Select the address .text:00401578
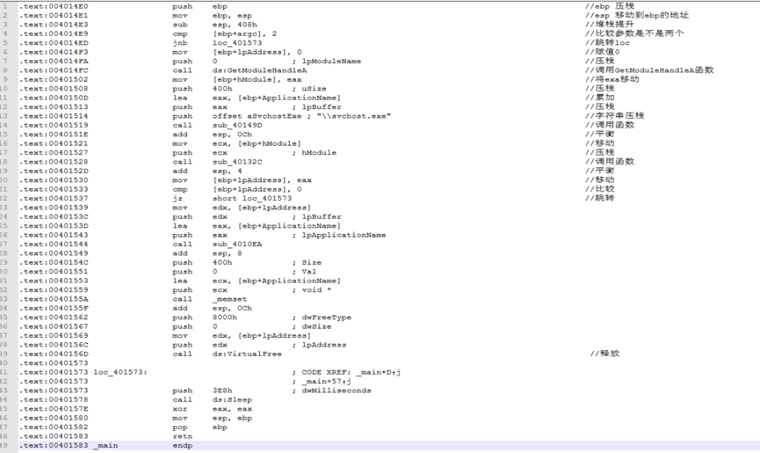This screenshot has width=760, height=453. point(54,400)
